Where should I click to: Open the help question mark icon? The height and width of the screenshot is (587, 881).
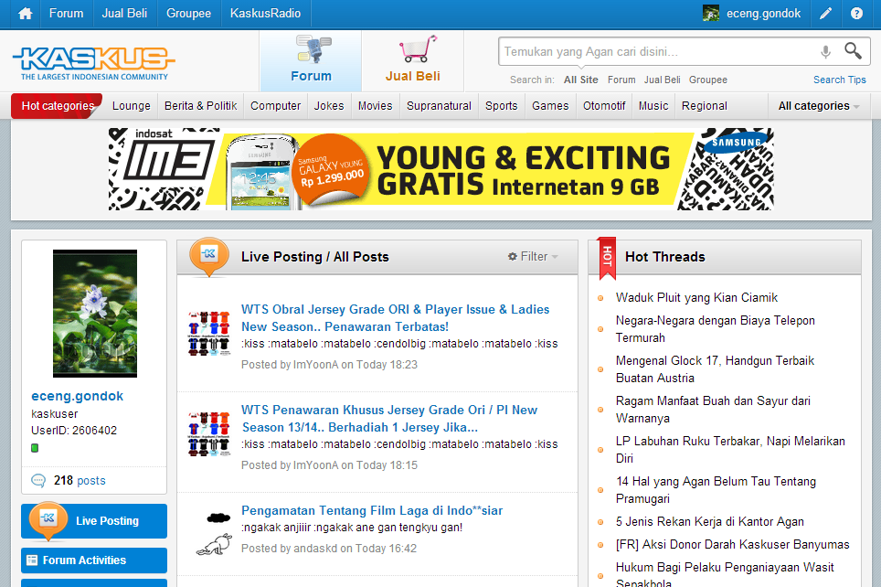[x=856, y=14]
